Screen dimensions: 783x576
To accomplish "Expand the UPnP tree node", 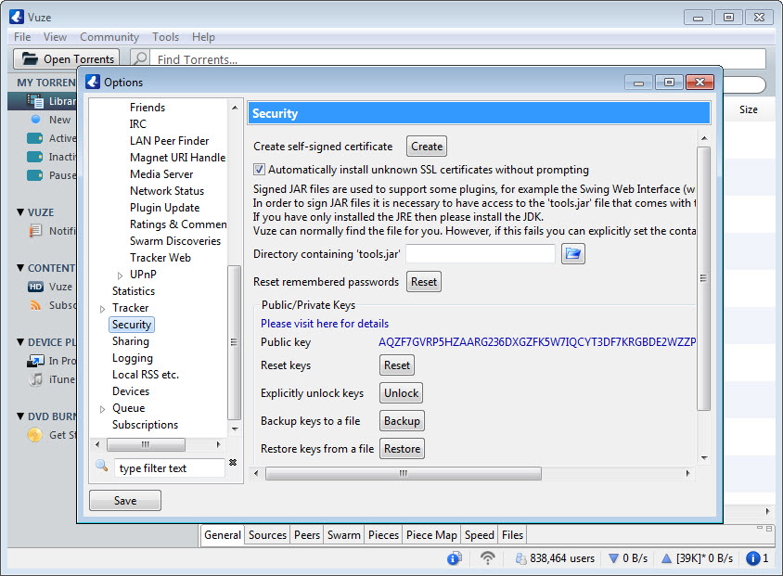I will (120, 275).
